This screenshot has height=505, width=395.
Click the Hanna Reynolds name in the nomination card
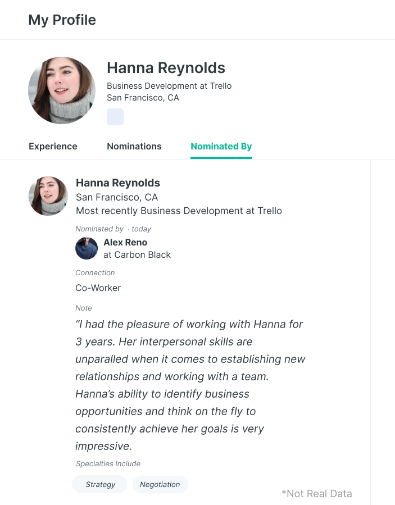pyautogui.click(x=118, y=183)
